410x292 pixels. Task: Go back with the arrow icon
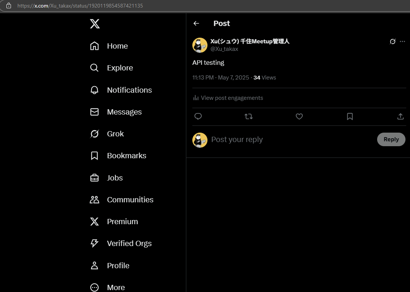pyautogui.click(x=196, y=23)
